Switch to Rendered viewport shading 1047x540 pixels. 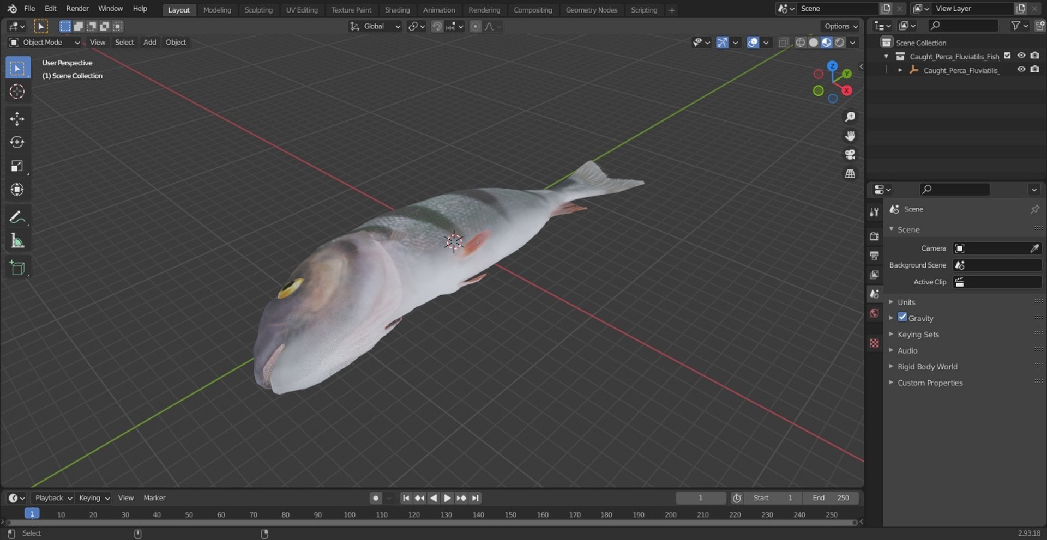(x=840, y=43)
